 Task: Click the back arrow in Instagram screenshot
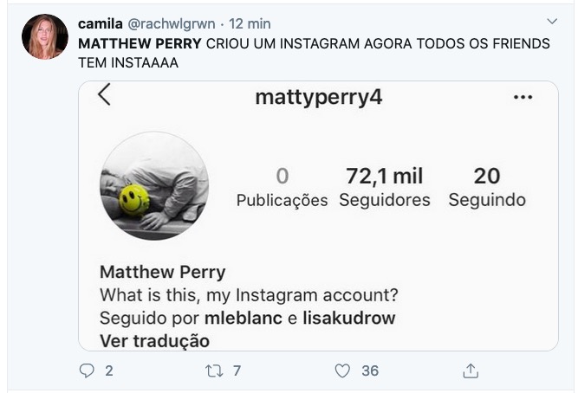[x=105, y=95]
